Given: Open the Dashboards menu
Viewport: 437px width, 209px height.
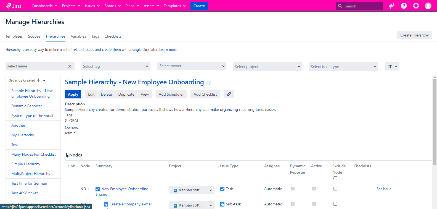Looking at the screenshot, I should pyautogui.click(x=45, y=6).
